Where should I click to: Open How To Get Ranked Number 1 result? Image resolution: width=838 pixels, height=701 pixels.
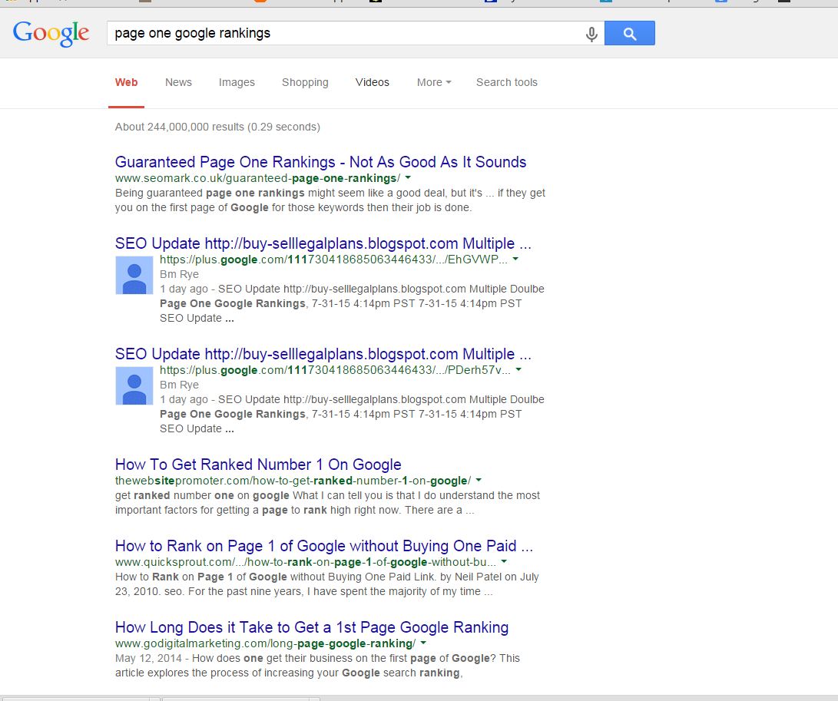[x=258, y=465]
